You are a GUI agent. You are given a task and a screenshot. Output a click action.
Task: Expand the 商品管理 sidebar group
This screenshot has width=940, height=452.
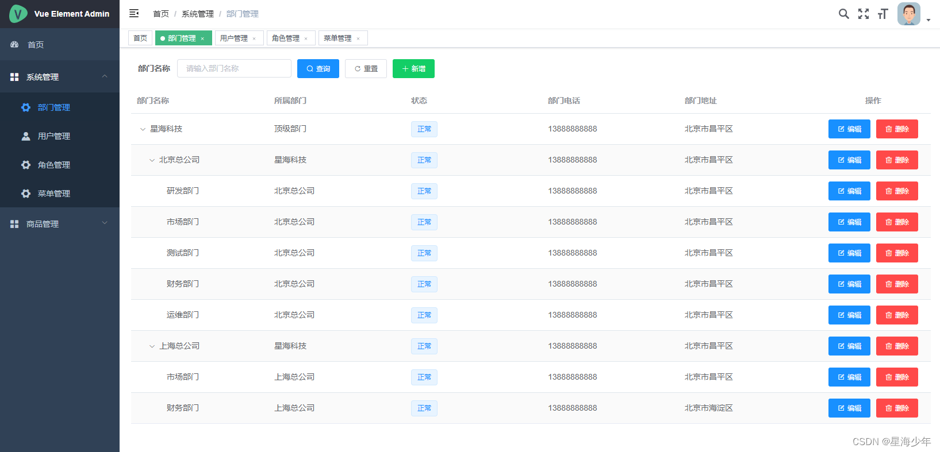60,223
